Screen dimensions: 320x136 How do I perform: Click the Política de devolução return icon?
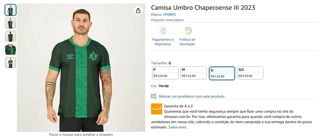(188, 31)
